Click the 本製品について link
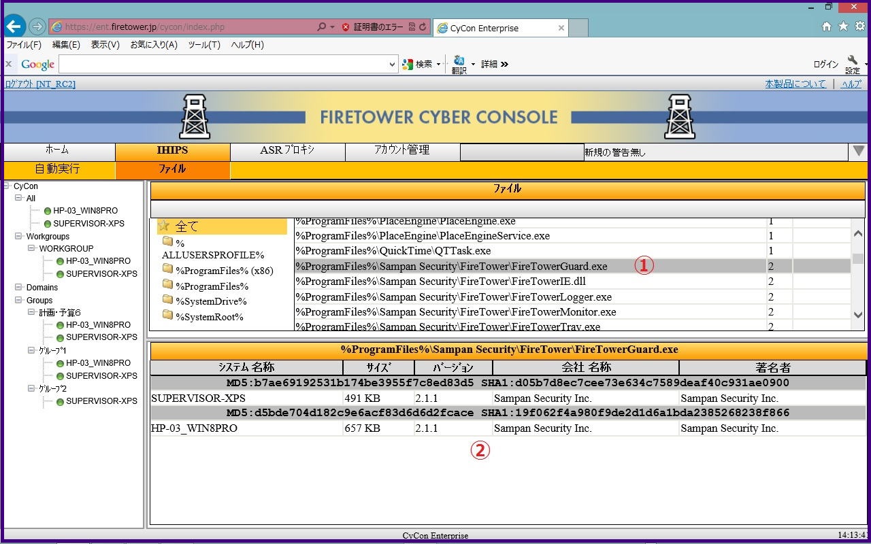Image resolution: width=871 pixels, height=544 pixels. coord(795,84)
